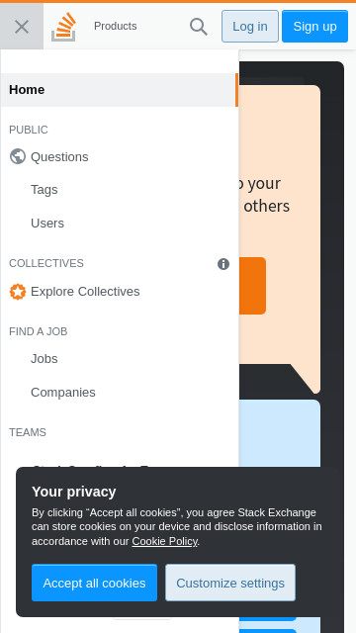
Task: Click the orange Collectives star badge icon
Action: click(x=18, y=292)
